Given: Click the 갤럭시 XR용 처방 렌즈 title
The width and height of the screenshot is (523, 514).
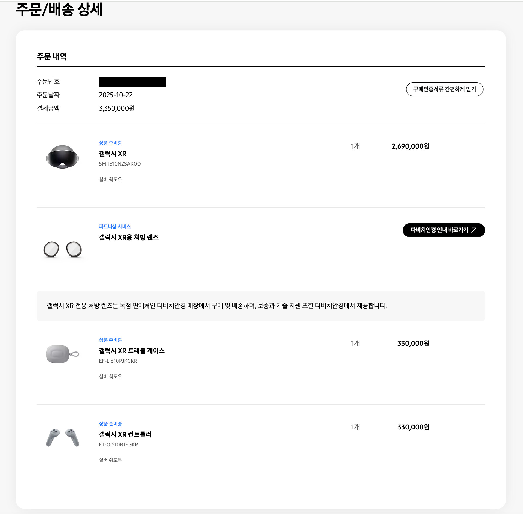Looking at the screenshot, I should (129, 237).
